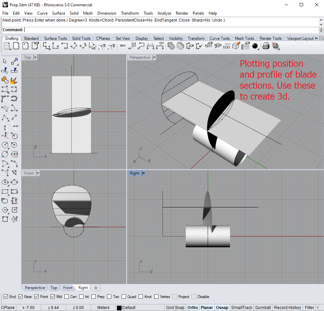
Task: Click the pointer selection arrow tool
Action: click(5, 61)
